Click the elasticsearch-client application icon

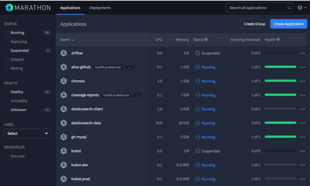point(64,109)
